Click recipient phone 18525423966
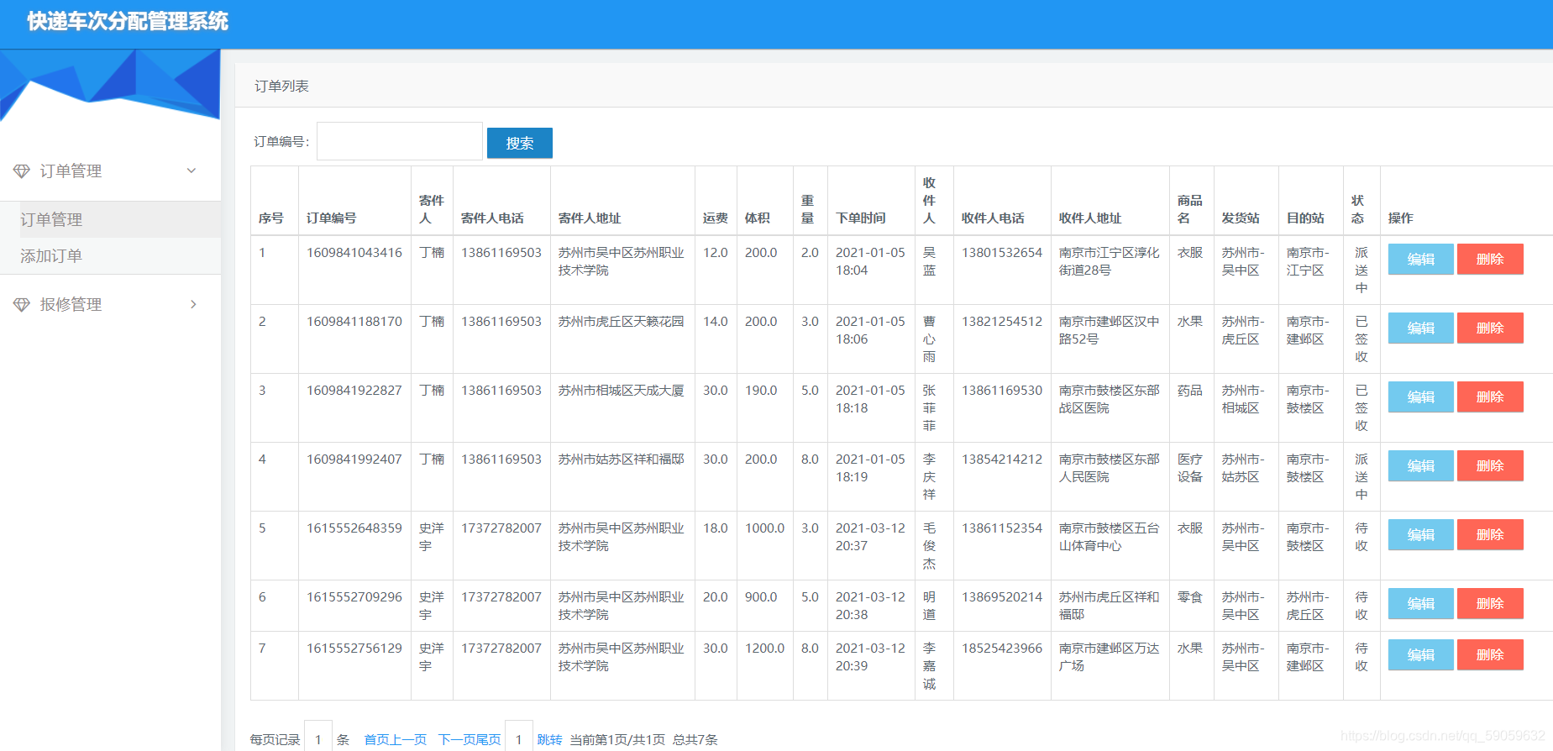 [x=1002, y=649]
